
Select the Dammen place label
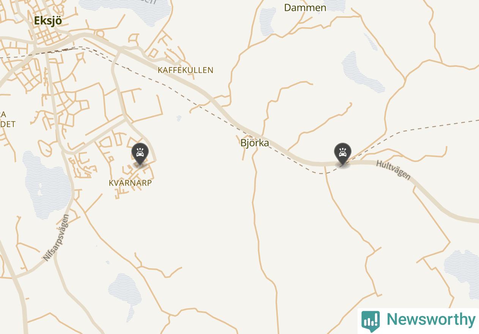point(305,8)
